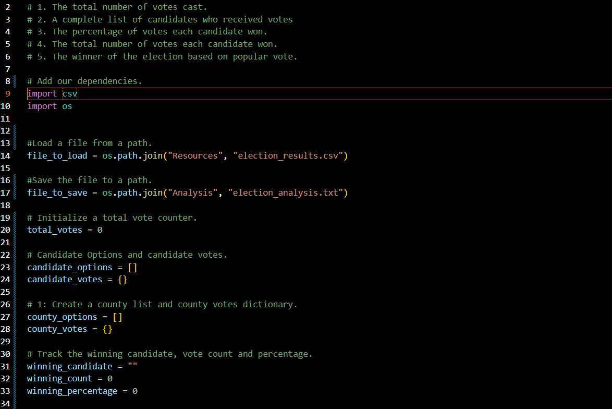Click the string "election_results.csv" on line 14
Viewport: 612px width, 409px height.
290,155
